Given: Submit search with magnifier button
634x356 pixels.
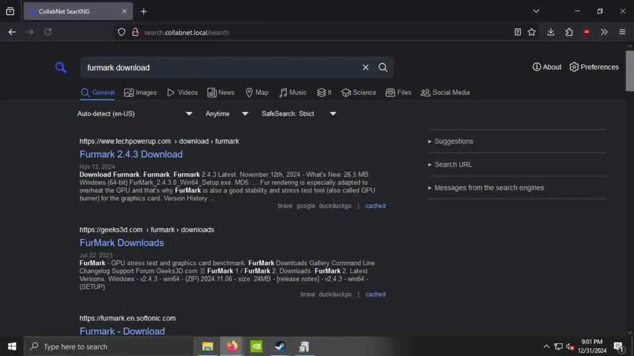Looking at the screenshot, I should click(x=383, y=68).
